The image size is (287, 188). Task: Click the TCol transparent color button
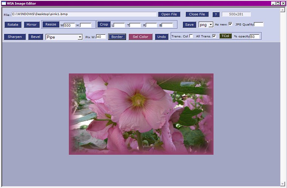[x=225, y=36]
